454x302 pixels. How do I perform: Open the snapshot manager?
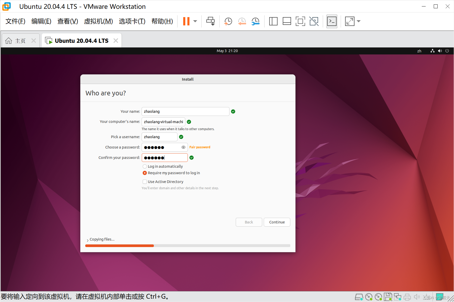pos(255,21)
